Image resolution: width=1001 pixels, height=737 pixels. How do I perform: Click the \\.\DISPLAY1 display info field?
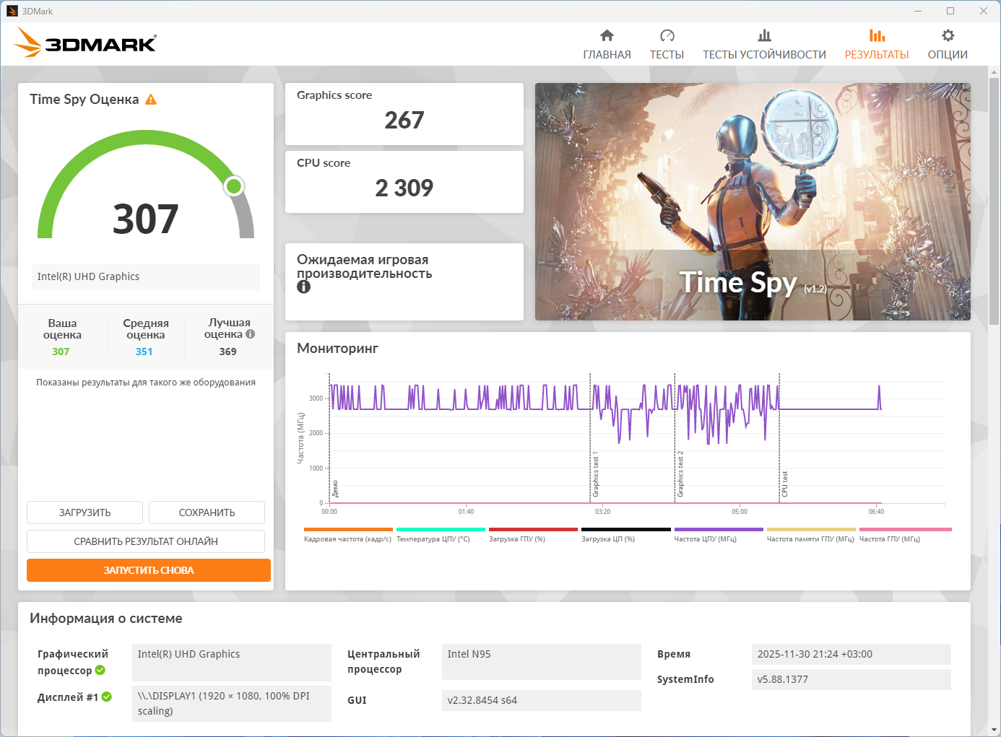click(x=231, y=703)
